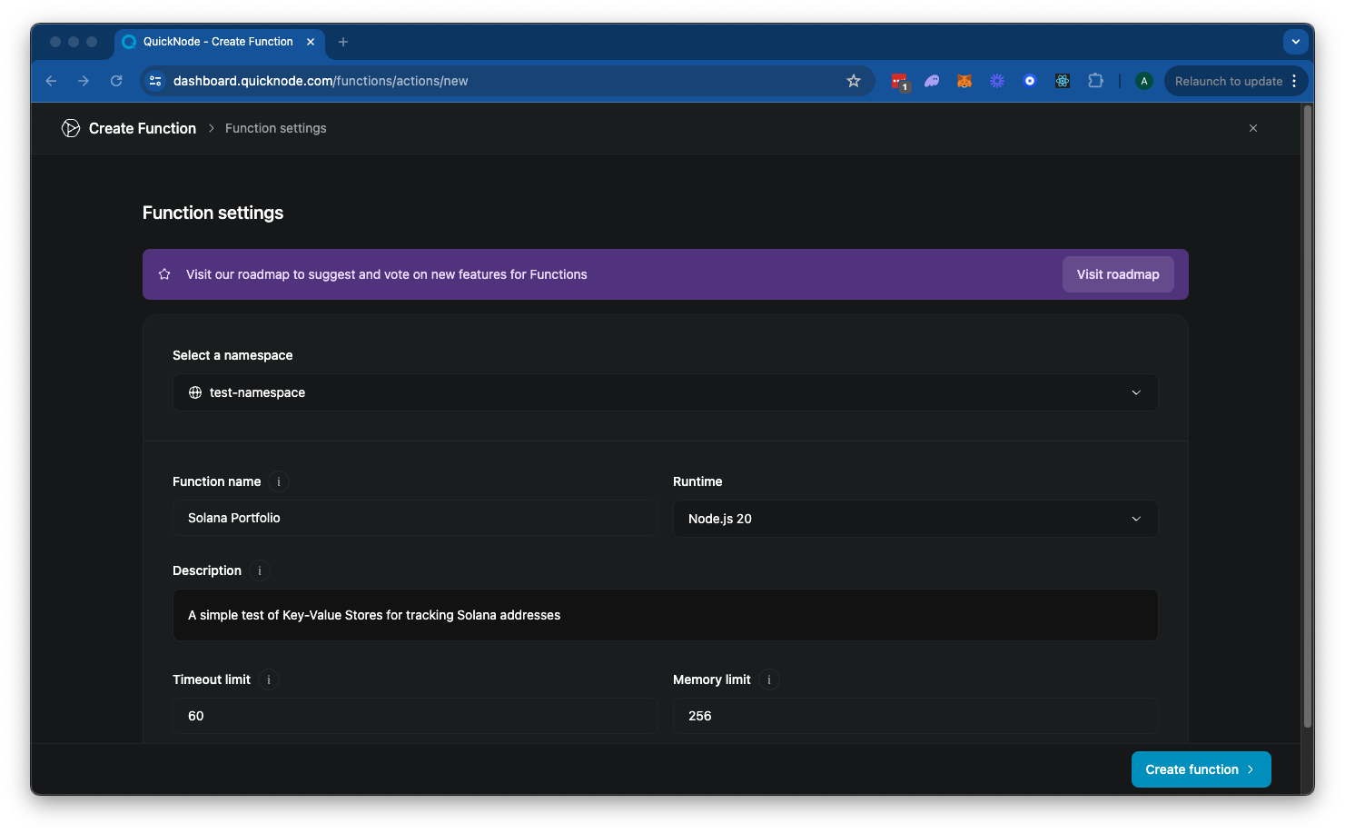The image size is (1345, 833).
Task: Open the red extension icon with badge
Action: coord(899,82)
